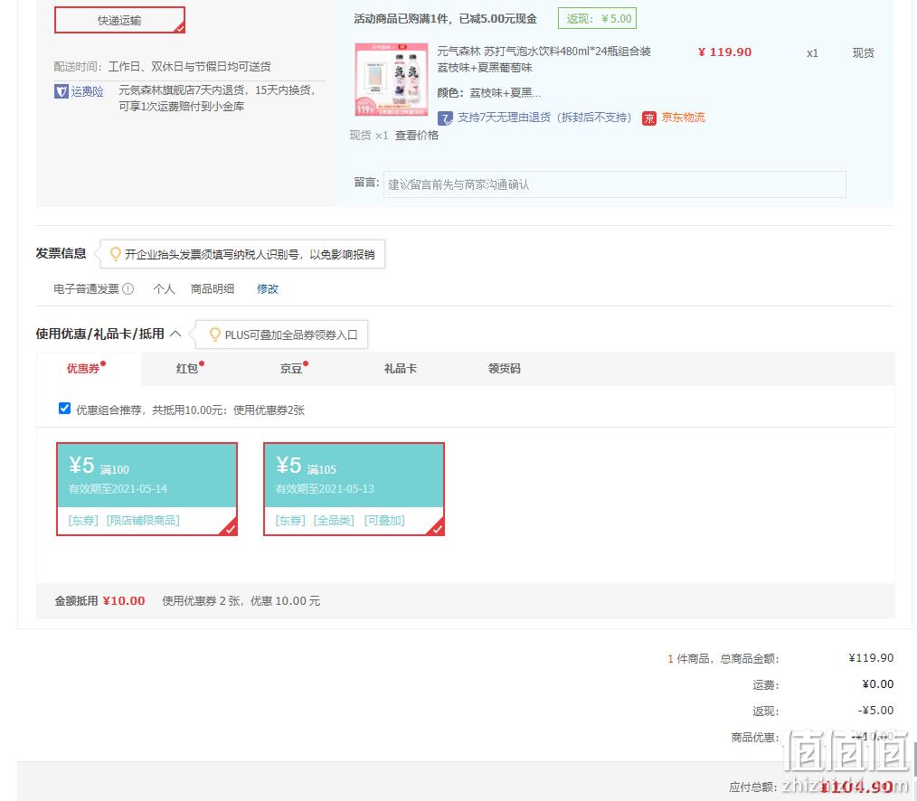Image resolution: width=917 pixels, height=801 pixels.
Task: Open the 运费险 link
Action: tap(87, 91)
